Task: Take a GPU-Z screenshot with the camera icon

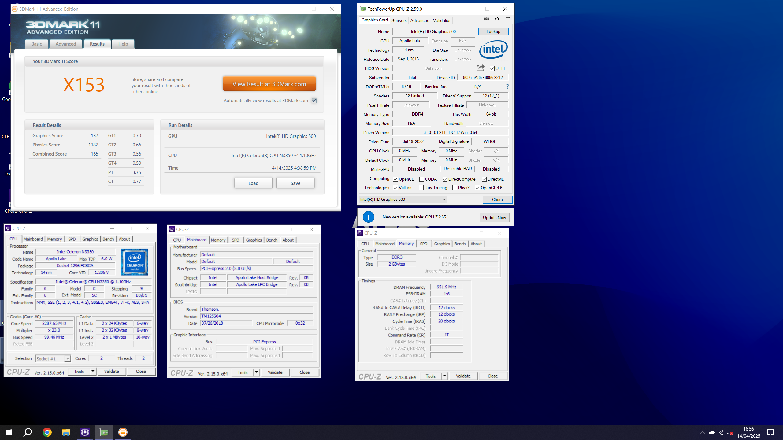Action: tap(487, 19)
